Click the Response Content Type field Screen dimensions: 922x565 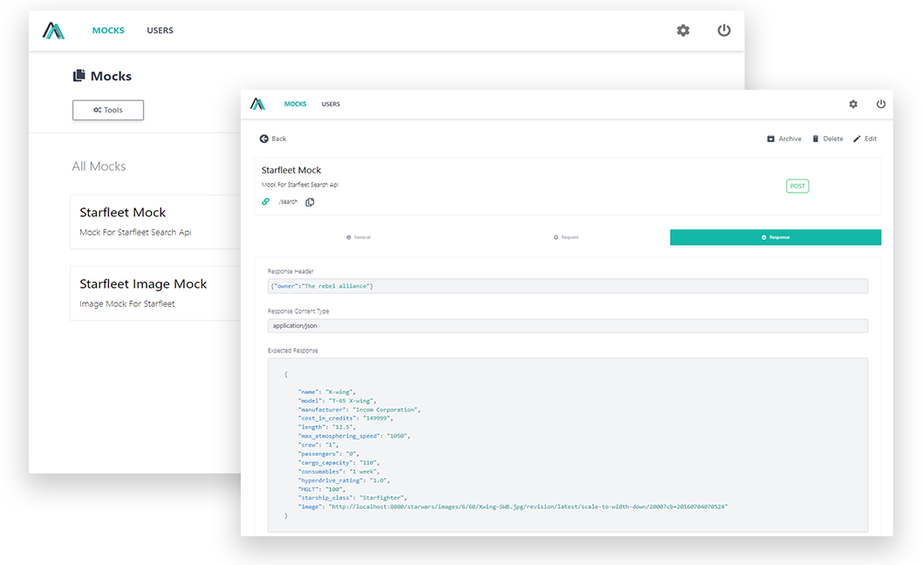click(568, 326)
